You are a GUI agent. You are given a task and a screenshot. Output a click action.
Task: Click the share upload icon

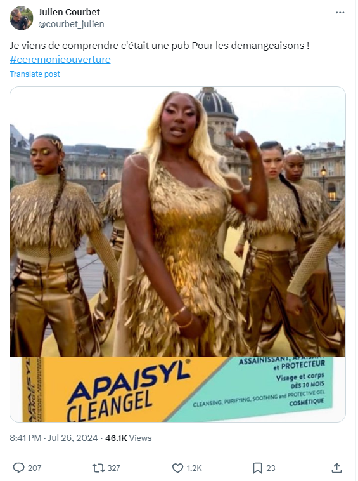click(336, 468)
